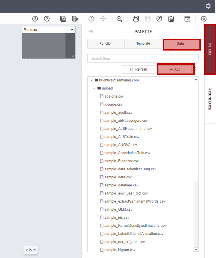Open the Return Data side tab
216x258 pixels.
pyautogui.click(x=210, y=99)
